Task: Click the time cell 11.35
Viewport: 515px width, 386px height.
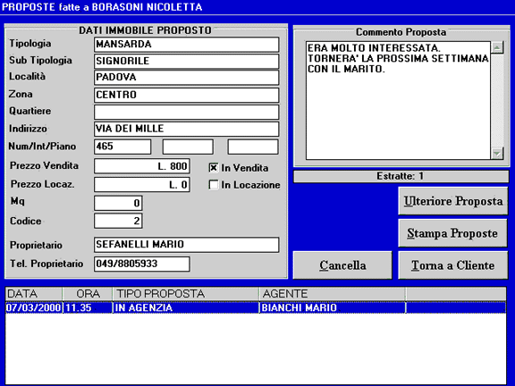Action: click(88, 307)
